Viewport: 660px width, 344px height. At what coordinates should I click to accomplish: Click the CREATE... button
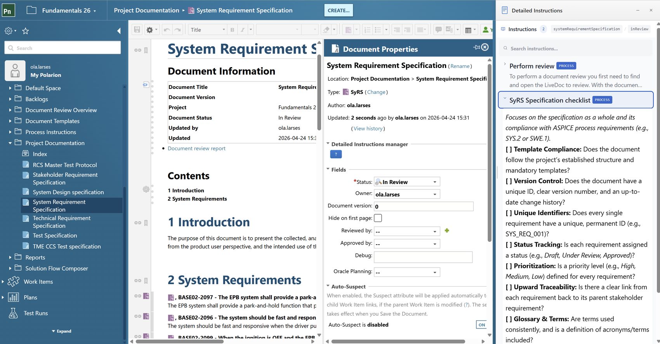point(339,10)
